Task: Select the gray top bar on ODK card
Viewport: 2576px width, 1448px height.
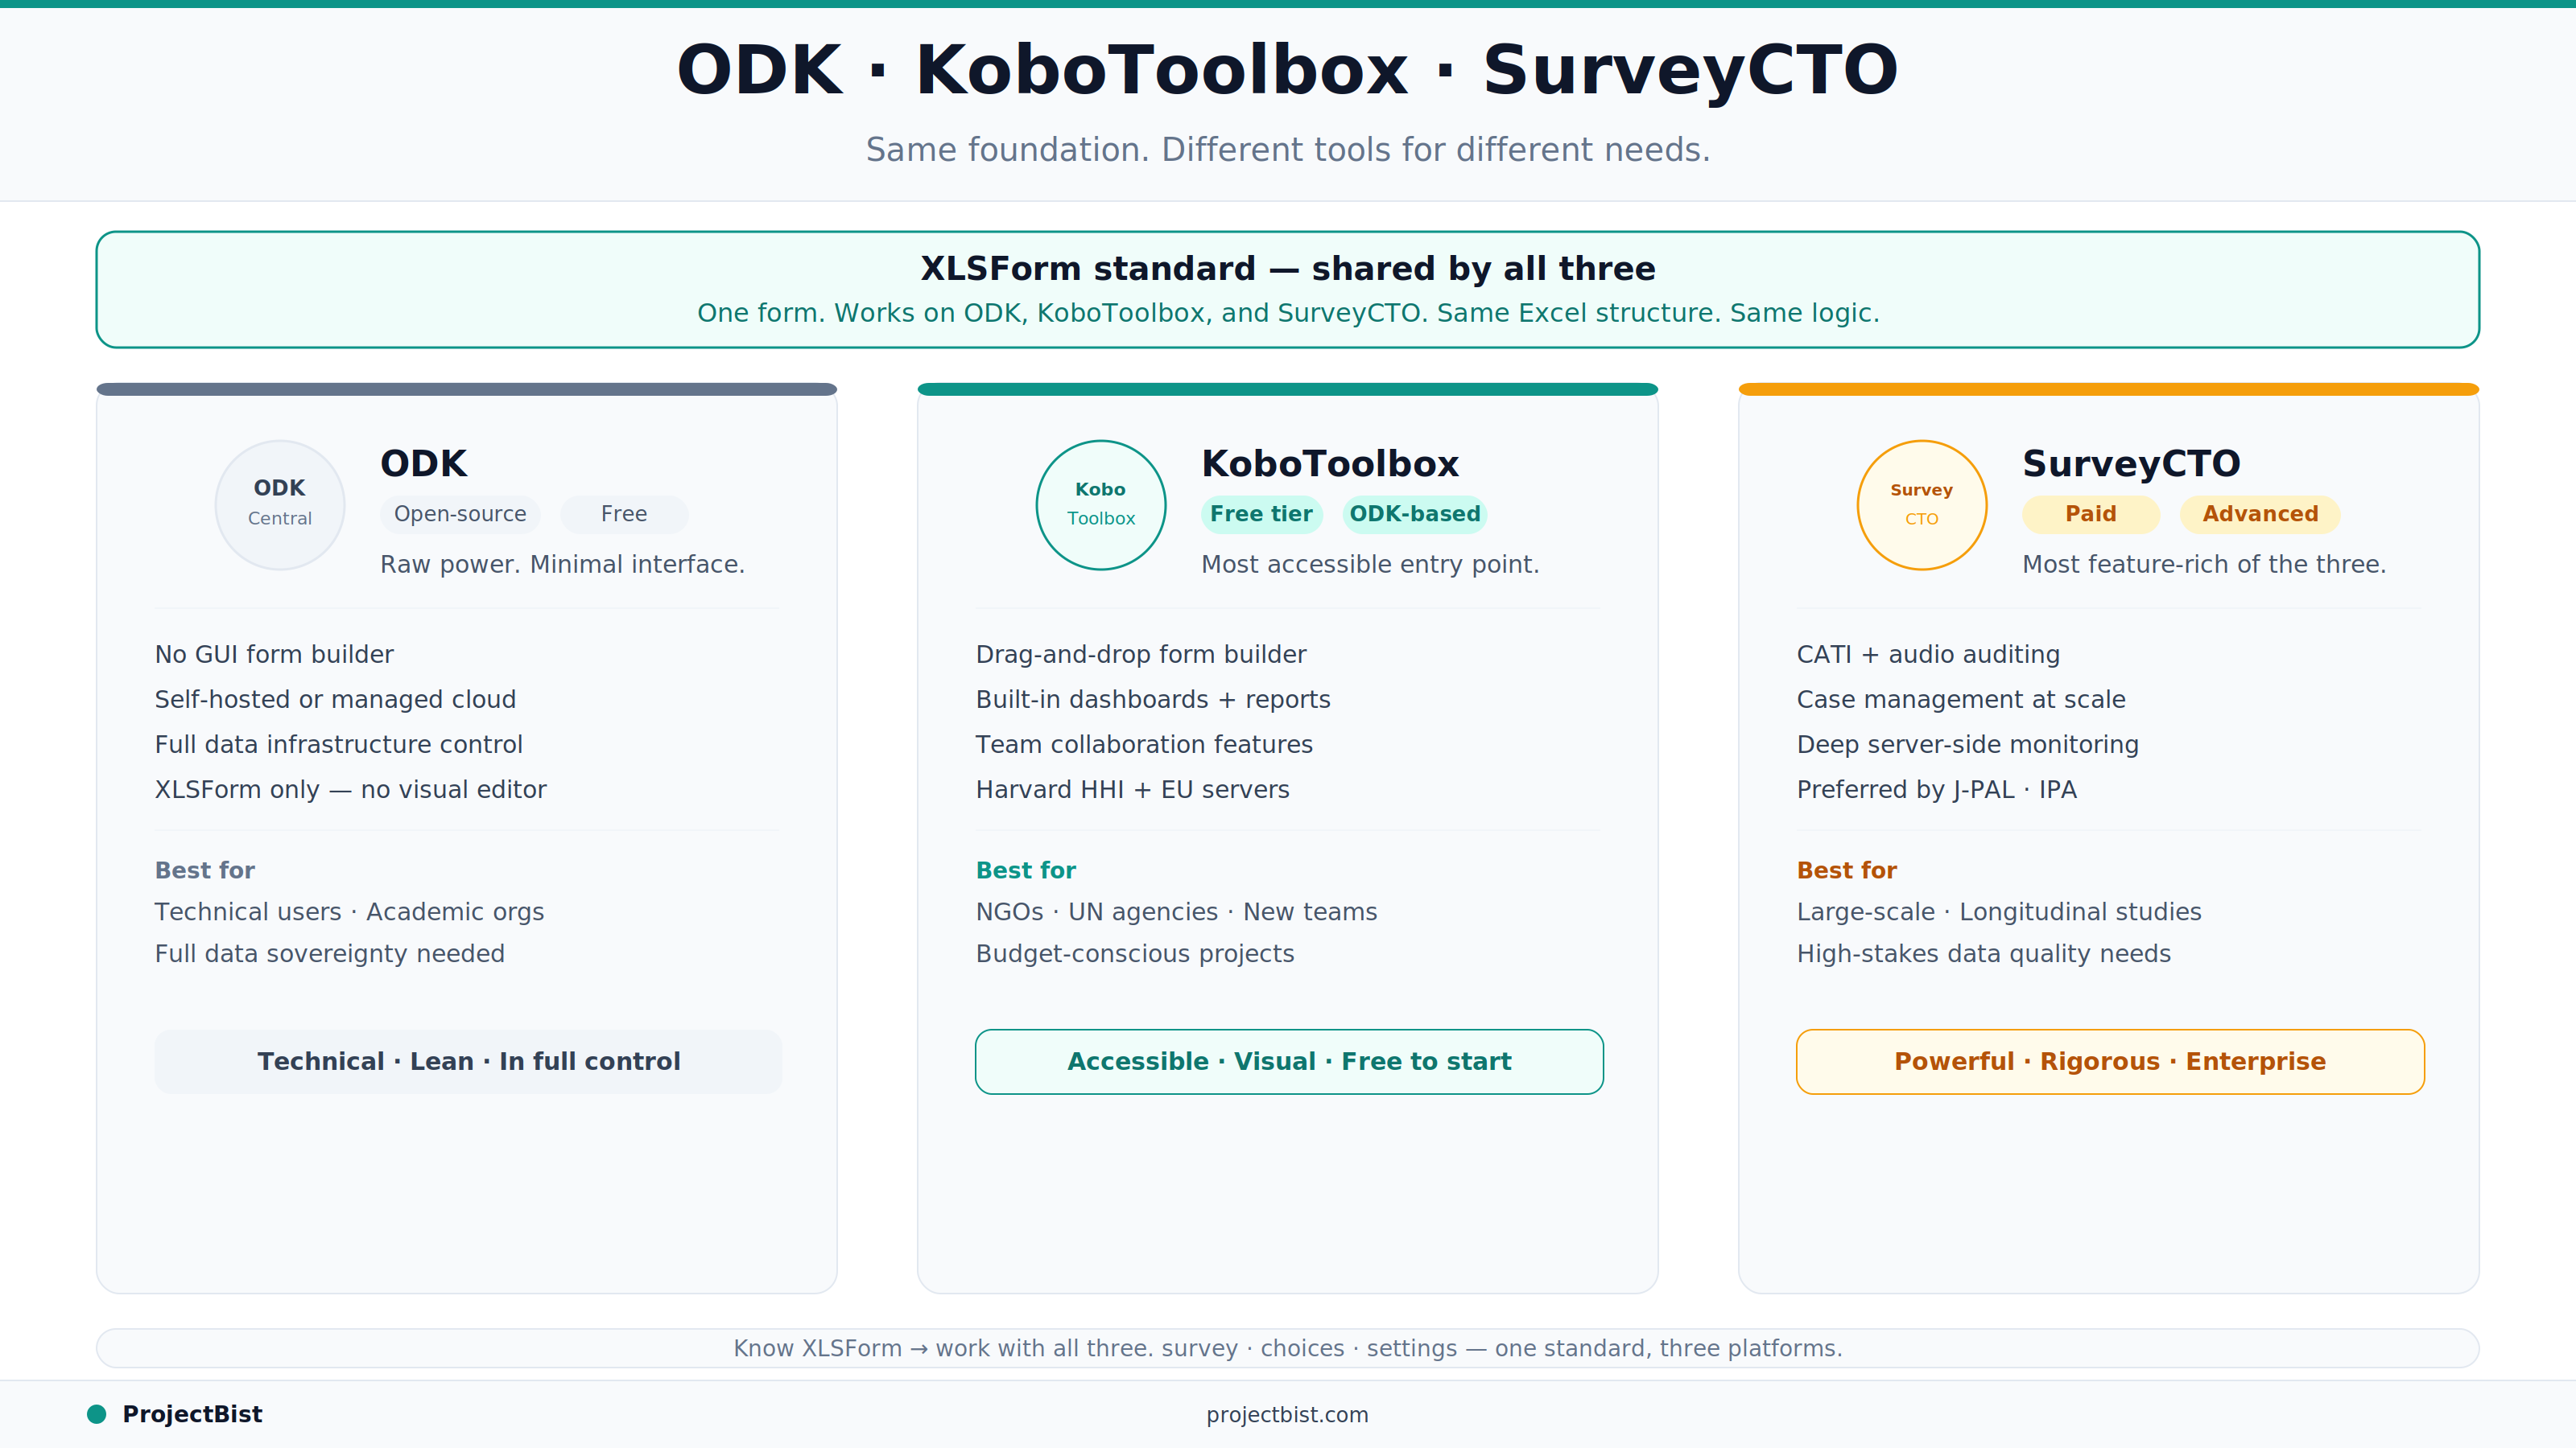Action: point(466,388)
